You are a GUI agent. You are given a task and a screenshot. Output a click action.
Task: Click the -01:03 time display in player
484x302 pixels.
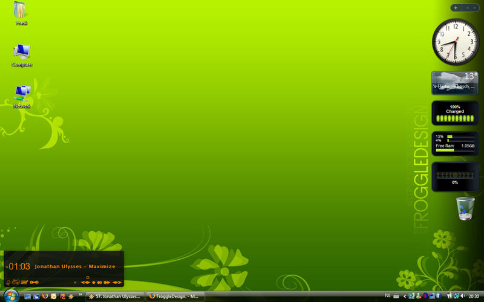(18, 266)
